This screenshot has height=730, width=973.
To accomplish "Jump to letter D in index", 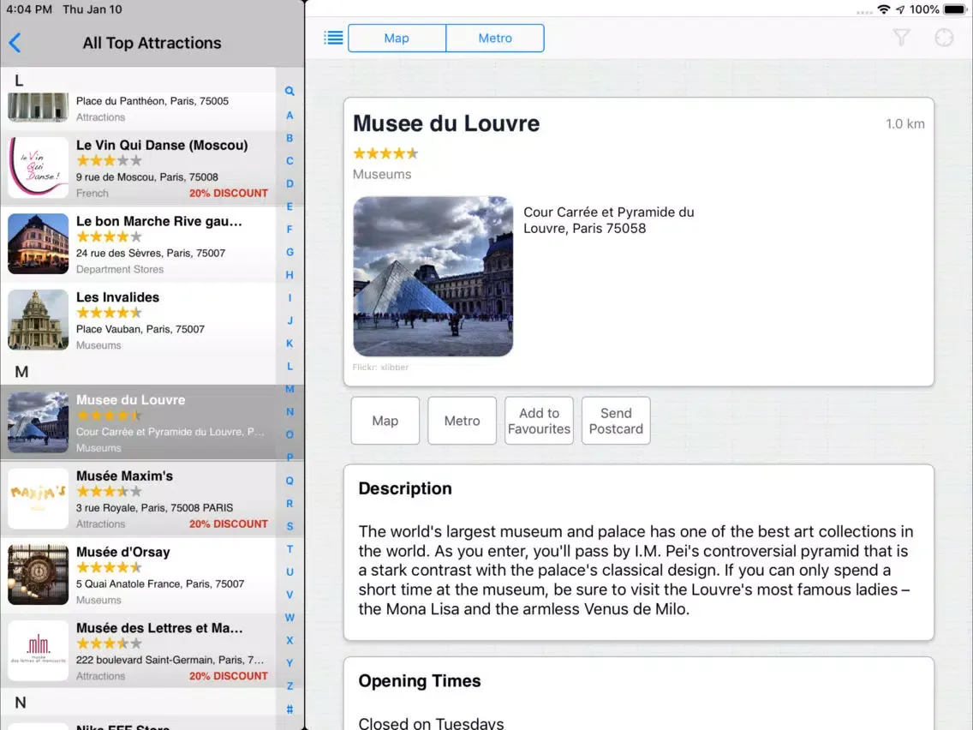I will 290,183.
